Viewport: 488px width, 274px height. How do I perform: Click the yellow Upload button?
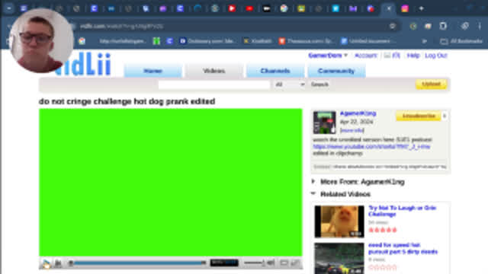(431, 84)
